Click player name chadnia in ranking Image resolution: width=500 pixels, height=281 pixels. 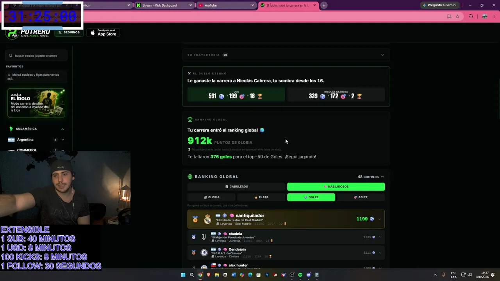(x=235, y=234)
